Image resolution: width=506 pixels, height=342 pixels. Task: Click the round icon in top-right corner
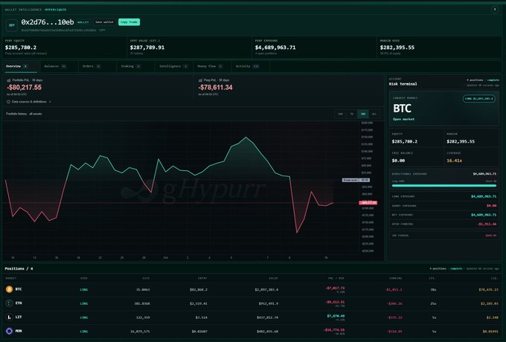495,10
